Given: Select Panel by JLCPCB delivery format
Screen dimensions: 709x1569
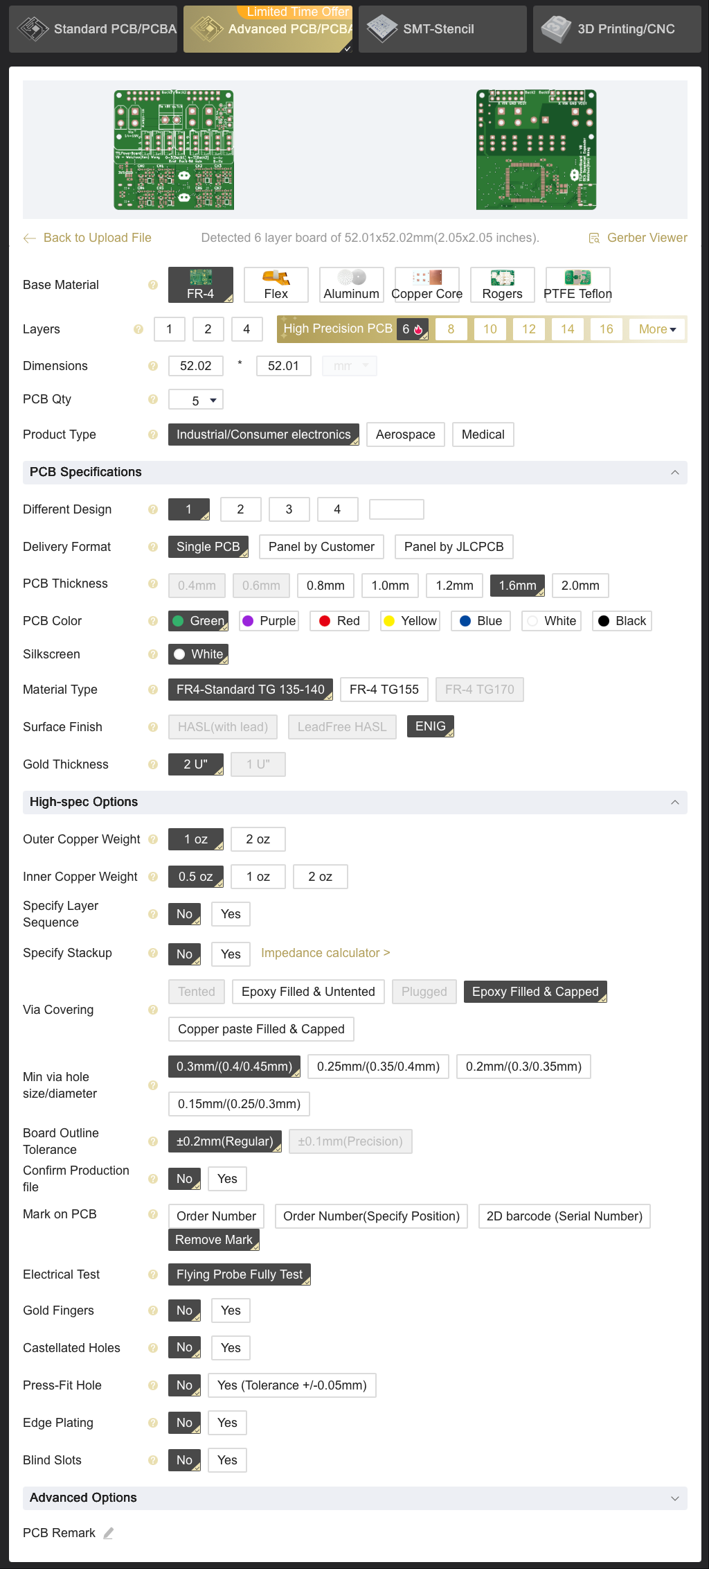Looking at the screenshot, I should tap(454, 547).
